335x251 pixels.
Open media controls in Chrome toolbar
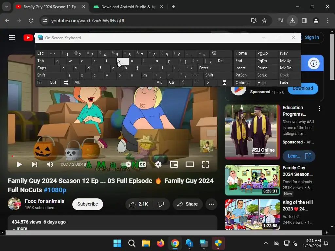coord(281,21)
